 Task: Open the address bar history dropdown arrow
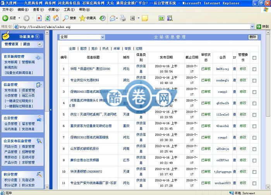pyautogui.click(x=252, y=27)
